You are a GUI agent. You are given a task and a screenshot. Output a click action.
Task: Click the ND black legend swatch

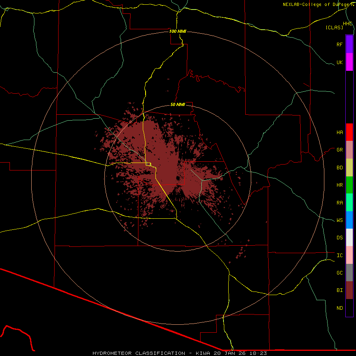click(349, 308)
